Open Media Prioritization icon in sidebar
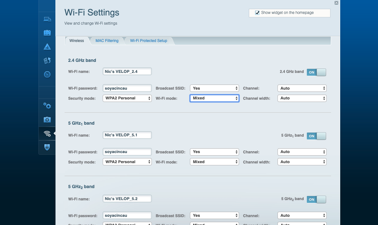 tap(47, 61)
